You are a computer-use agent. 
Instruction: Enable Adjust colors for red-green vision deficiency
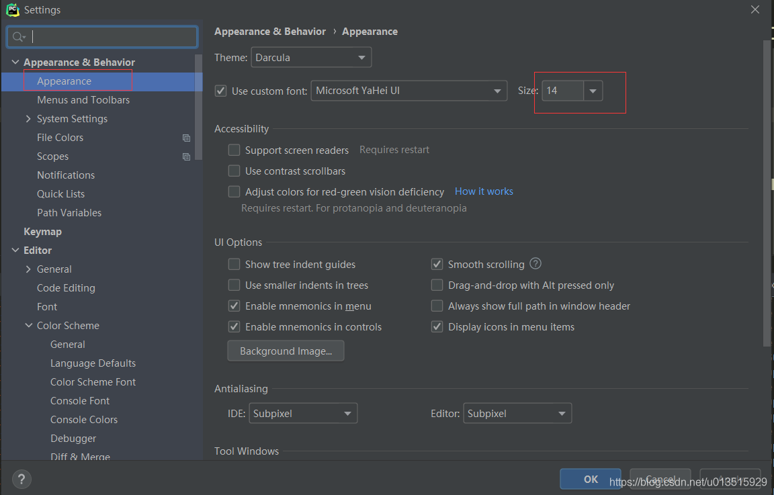tap(234, 191)
